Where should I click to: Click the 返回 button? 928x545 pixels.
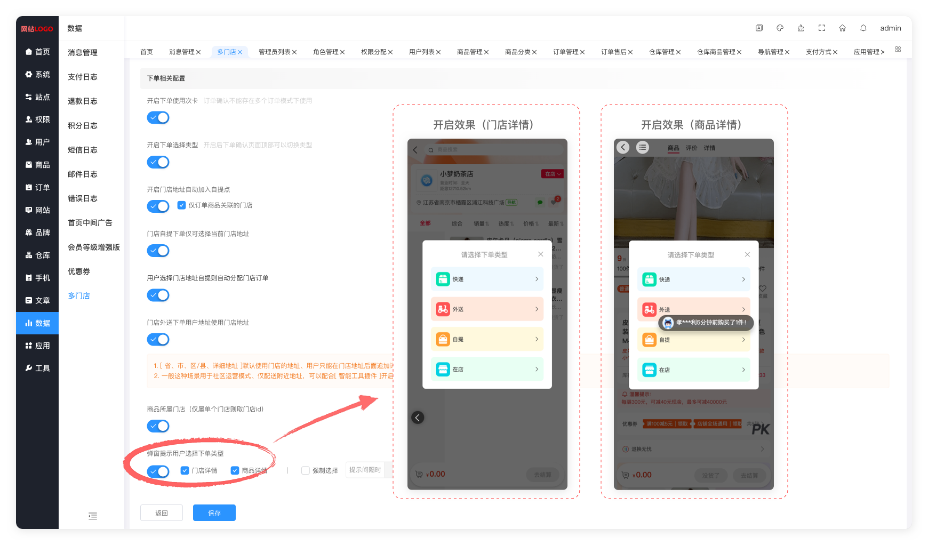click(161, 513)
